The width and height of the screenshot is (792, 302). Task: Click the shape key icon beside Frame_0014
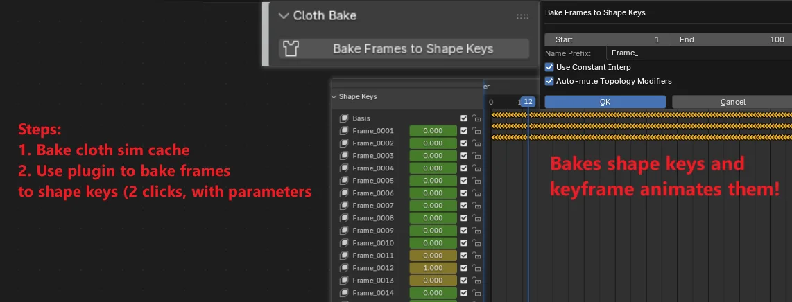(344, 293)
